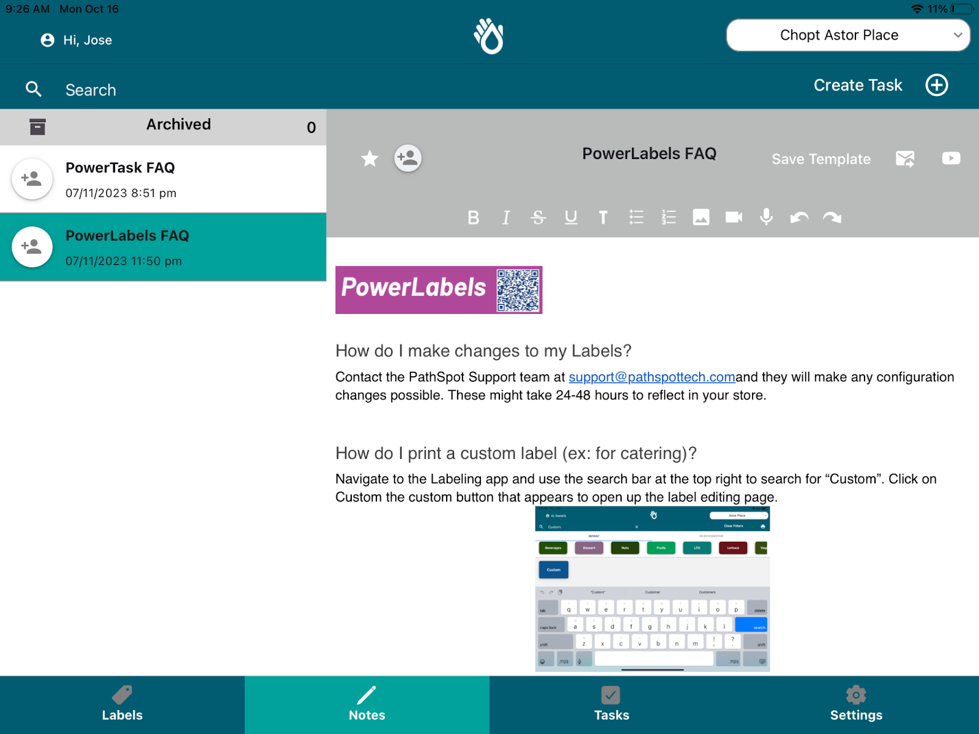This screenshot has width=979, height=734.
Task: Click the assign-person icon for PowerTask FAQ
Action: [x=32, y=179]
